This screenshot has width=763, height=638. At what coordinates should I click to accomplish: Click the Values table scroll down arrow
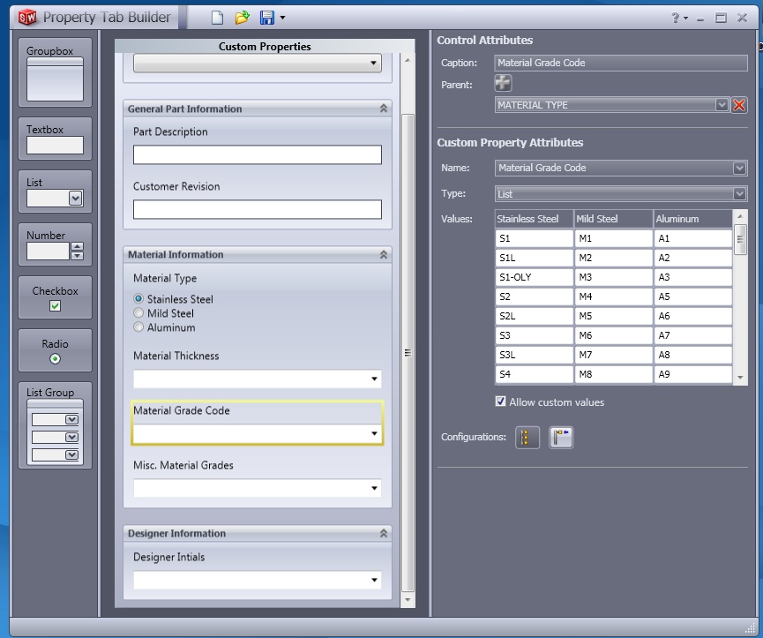click(x=740, y=378)
